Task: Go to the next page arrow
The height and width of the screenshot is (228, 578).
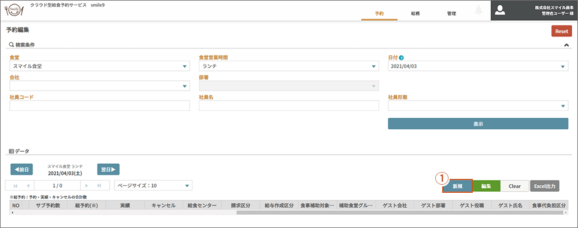Action: point(87,186)
